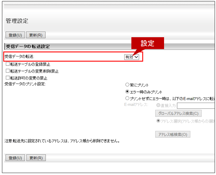Check the 転送許可の変更の禁止 checkbox
Viewport: 216px width, 175px height.
pyautogui.click(x=8, y=78)
